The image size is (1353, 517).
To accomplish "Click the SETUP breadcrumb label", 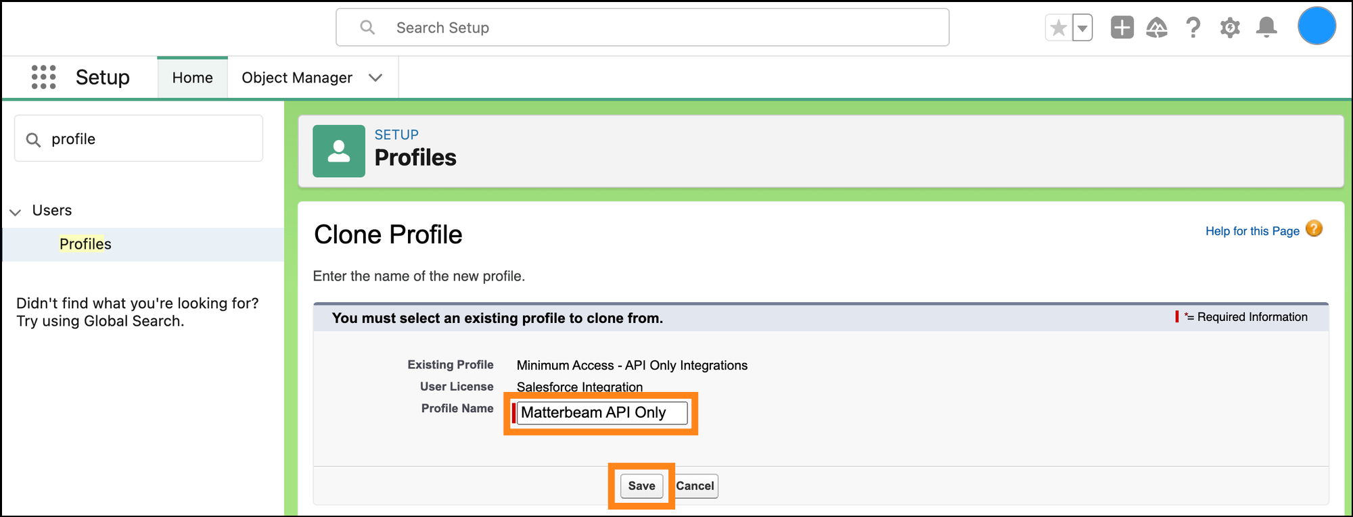I will coord(396,134).
